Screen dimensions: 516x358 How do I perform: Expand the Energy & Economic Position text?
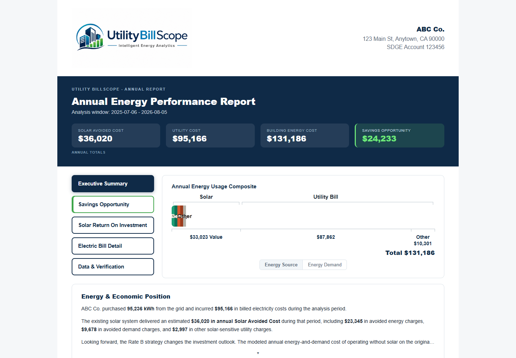[x=258, y=353]
